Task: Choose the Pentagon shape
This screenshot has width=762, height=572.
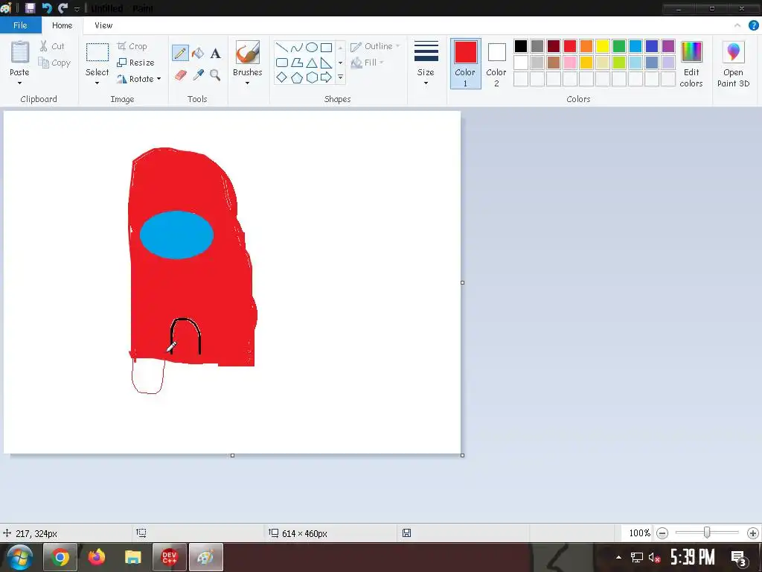Action: point(296,77)
